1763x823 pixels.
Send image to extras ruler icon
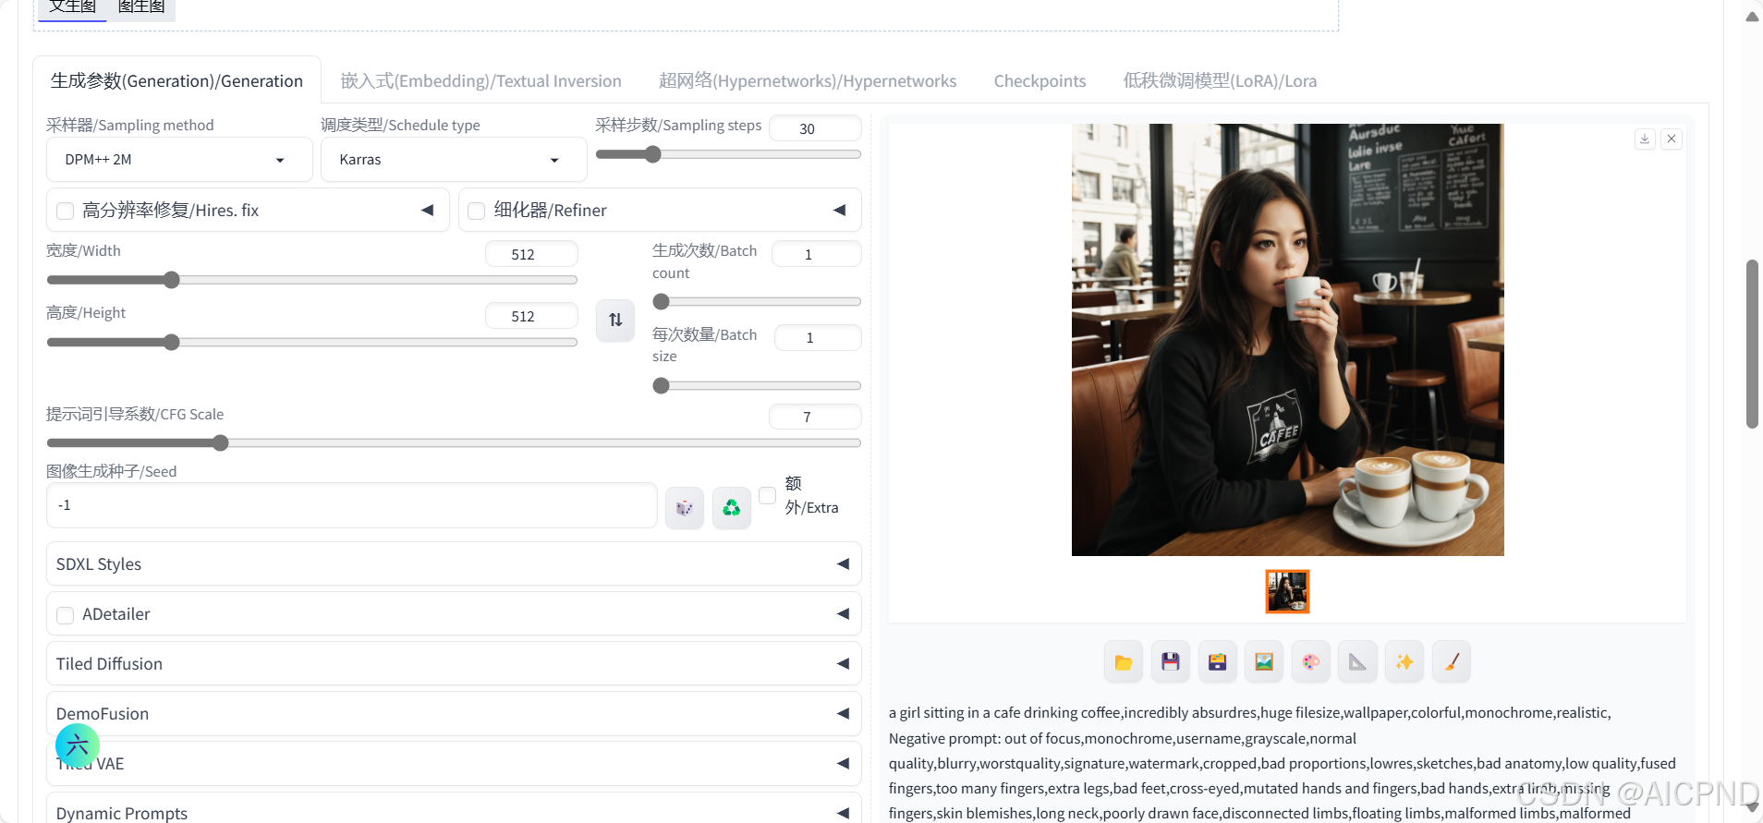[x=1358, y=662]
